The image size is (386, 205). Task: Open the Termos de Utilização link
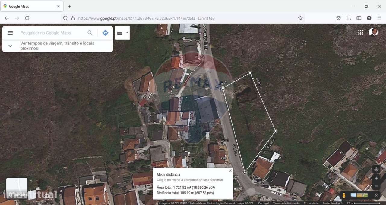pyautogui.click(x=286, y=203)
